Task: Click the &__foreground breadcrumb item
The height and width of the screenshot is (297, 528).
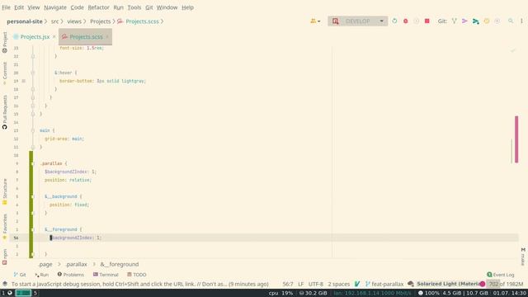Action: pyautogui.click(x=119, y=264)
